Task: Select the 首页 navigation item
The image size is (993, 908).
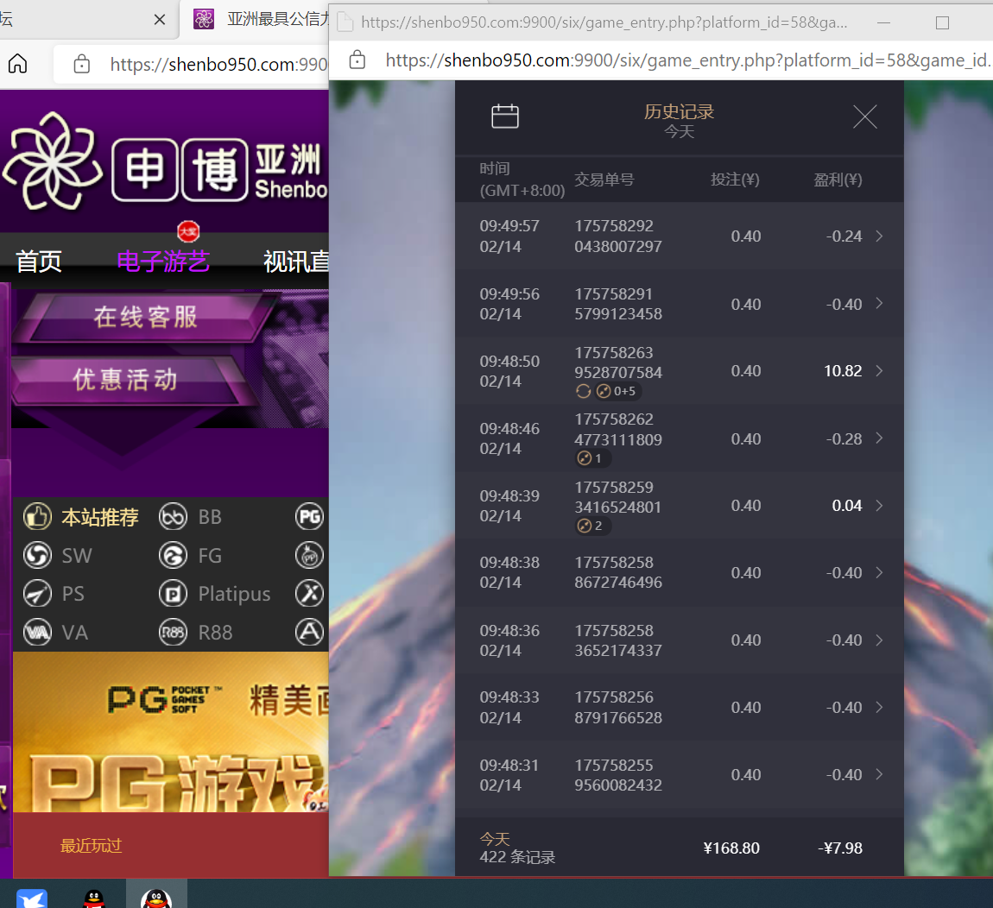Action: [39, 262]
